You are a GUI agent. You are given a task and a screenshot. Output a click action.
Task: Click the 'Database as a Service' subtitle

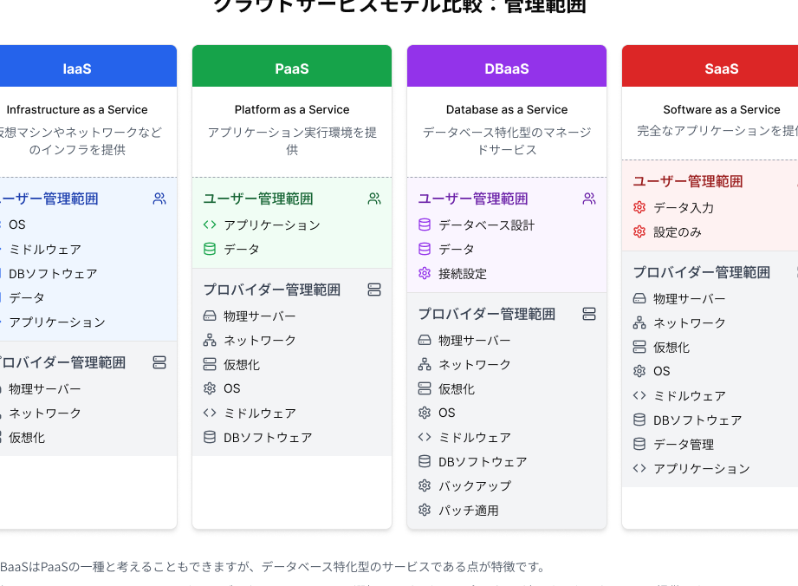pyautogui.click(x=507, y=110)
